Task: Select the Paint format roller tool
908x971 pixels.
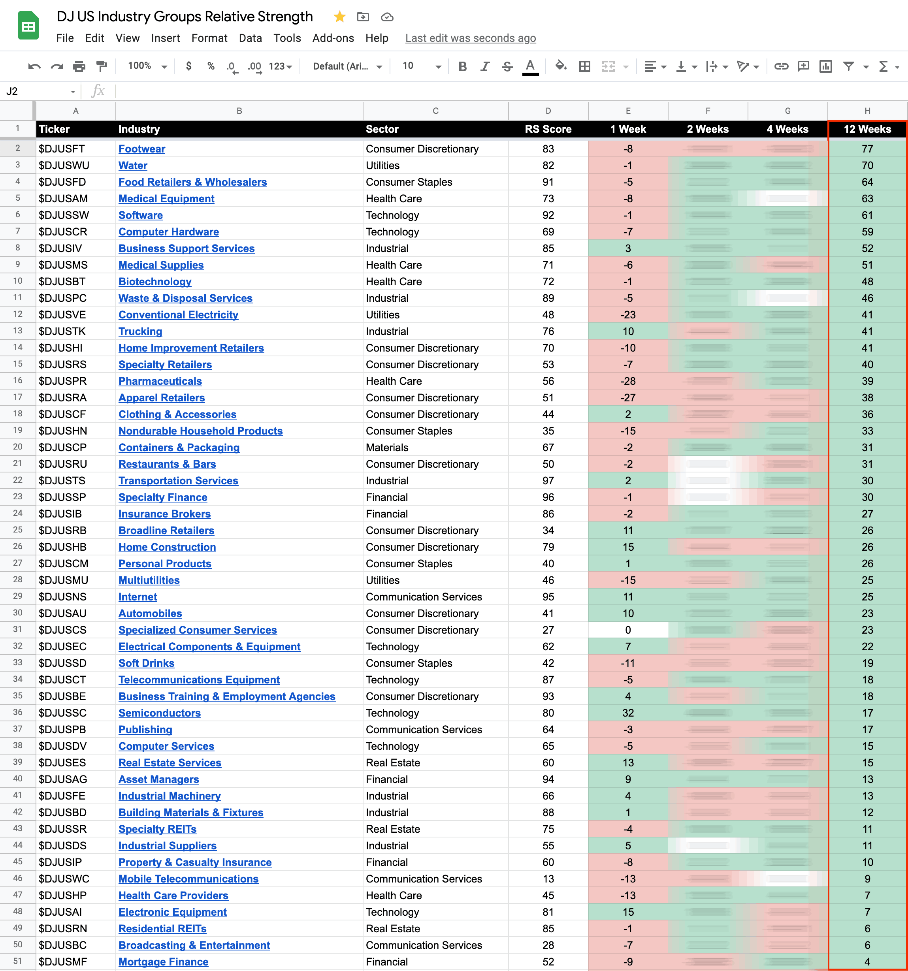Action: (x=101, y=66)
